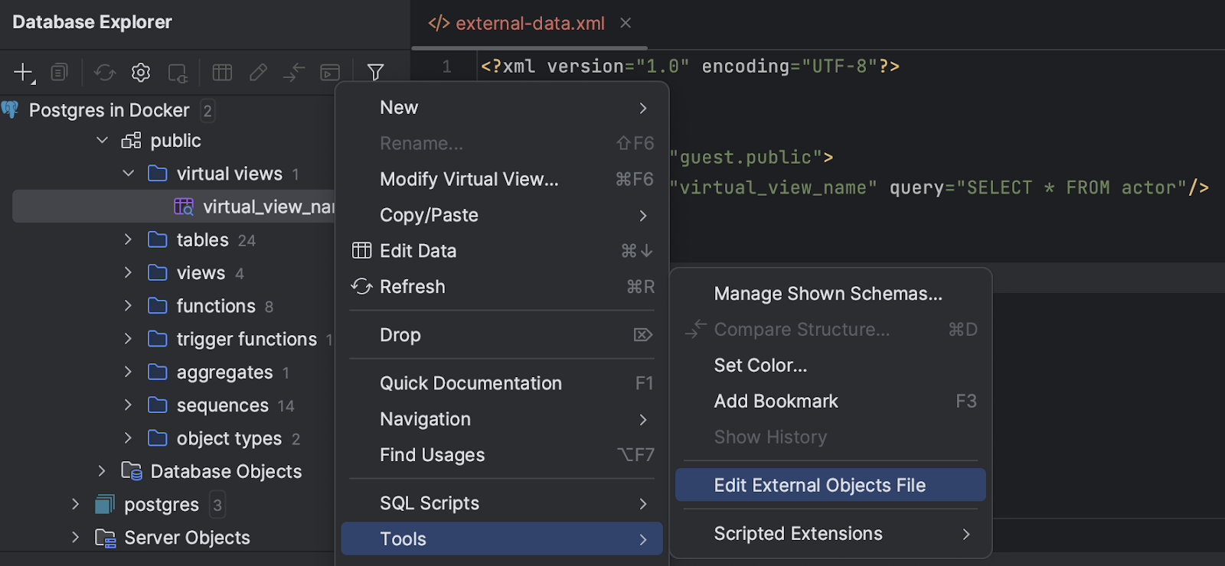Choose Modify Virtual View from context menu
Screen dimensions: 1225x566
tap(469, 180)
